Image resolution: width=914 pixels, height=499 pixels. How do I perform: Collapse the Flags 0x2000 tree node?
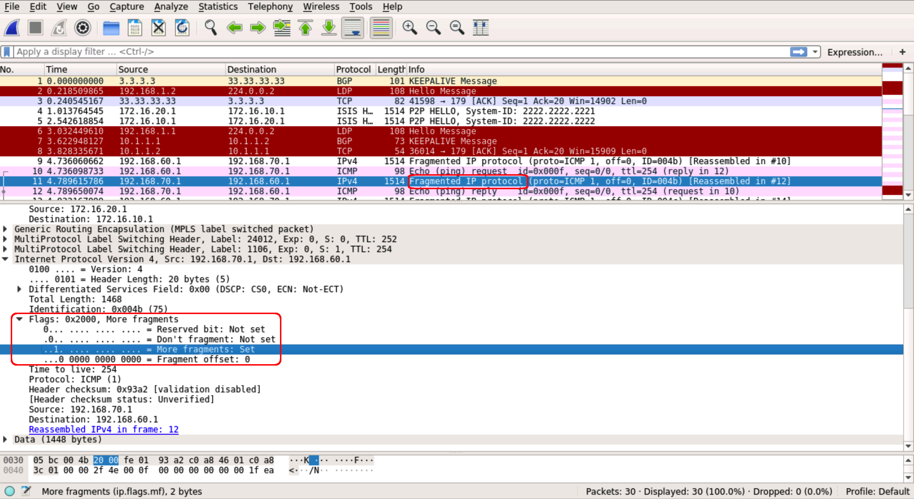20,319
